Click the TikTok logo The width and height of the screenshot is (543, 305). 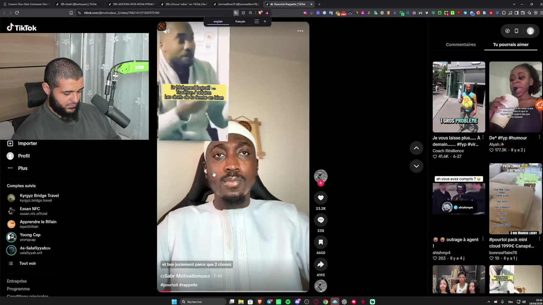(x=22, y=28)
